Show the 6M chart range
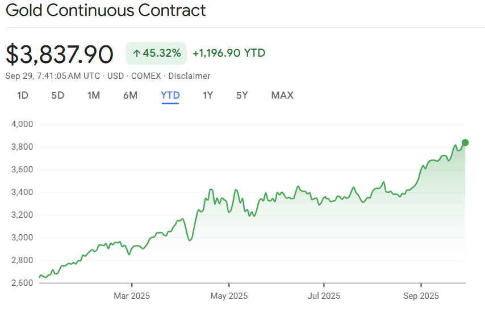Viewport: 485px width, 313px height. (x=130, y=95)
